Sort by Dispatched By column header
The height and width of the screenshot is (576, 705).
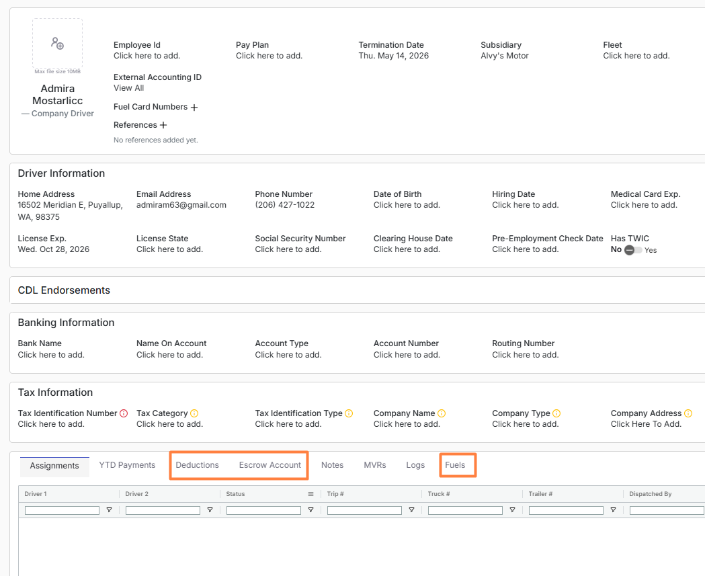[650, 494]
